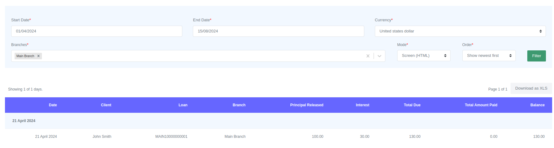Open the Order dropdown

pyautogui.click(x=488, y=56)
